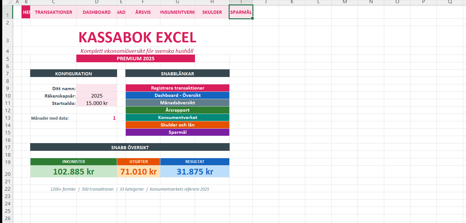Follow the 'Månadsöversikt' quick link

tap(177, 103)
